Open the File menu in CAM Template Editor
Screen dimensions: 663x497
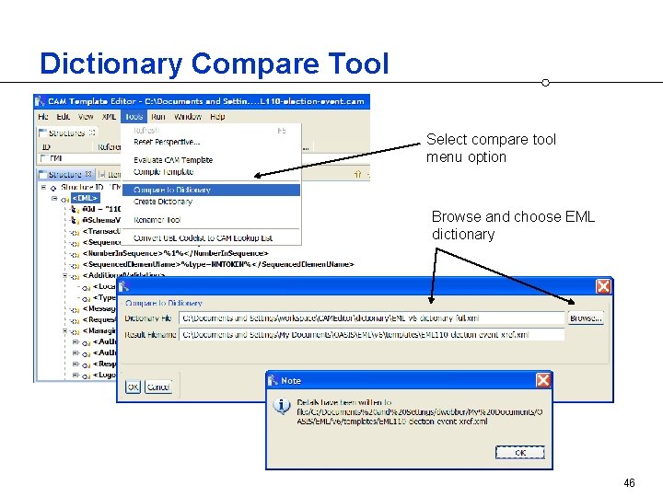42,117
